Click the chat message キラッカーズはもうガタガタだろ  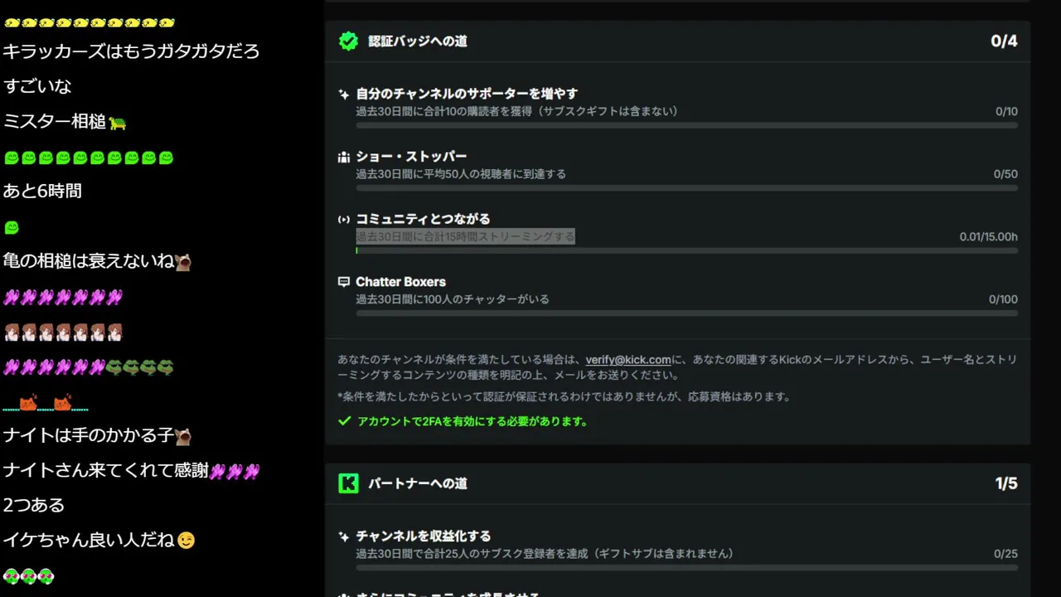(x=132, y=51)
